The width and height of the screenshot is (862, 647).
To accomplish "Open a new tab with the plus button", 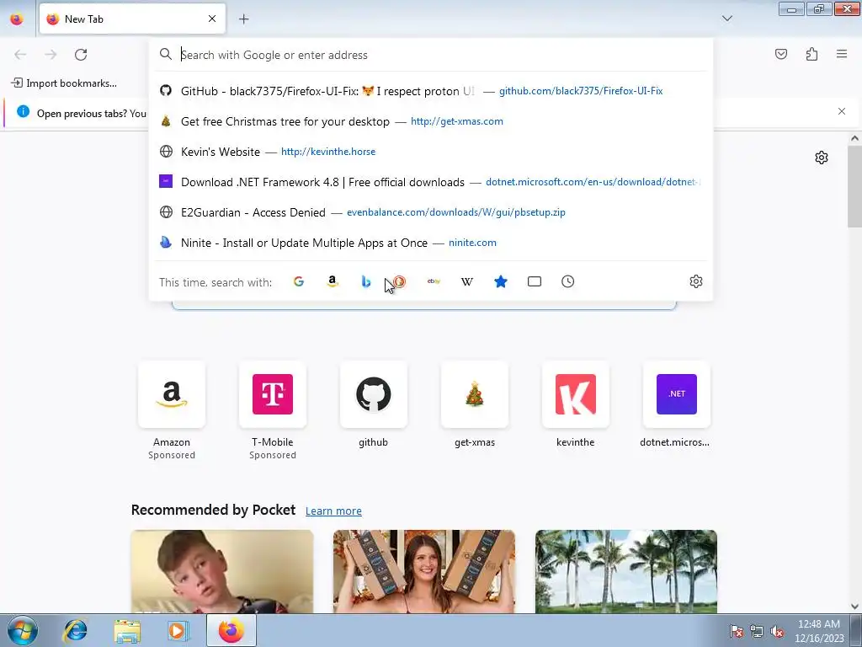I will pos(244,19).
